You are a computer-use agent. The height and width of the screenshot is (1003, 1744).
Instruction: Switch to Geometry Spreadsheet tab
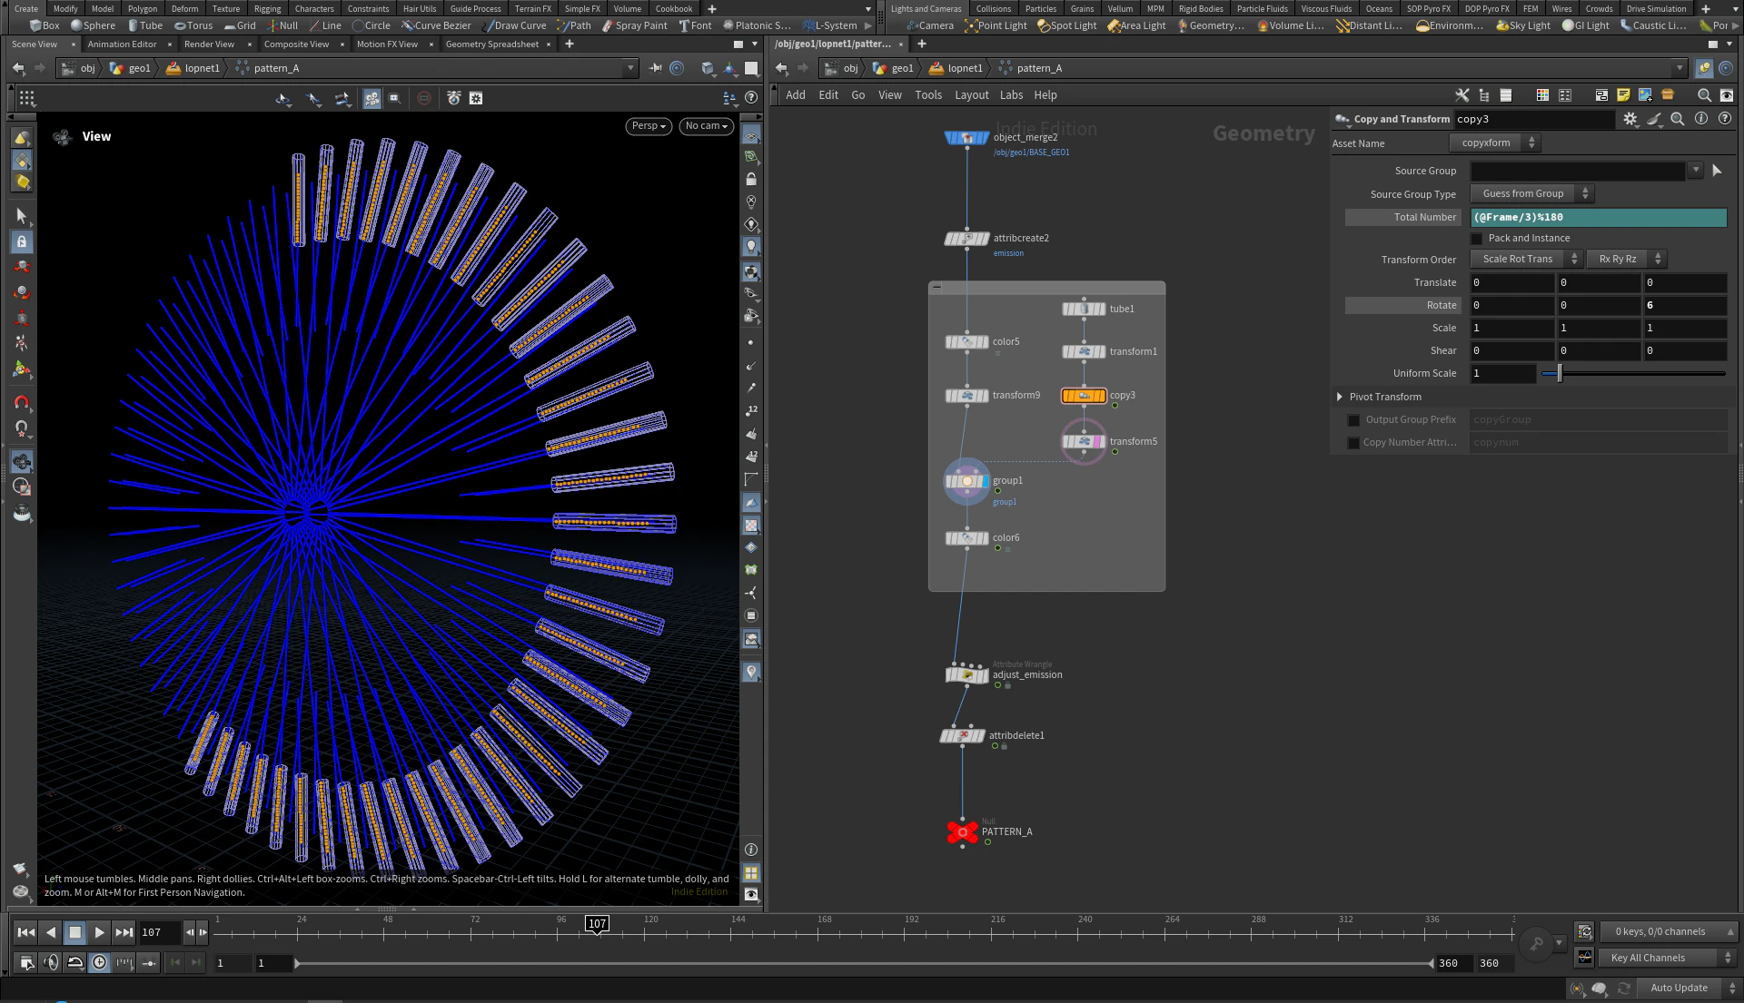[491, 44]
